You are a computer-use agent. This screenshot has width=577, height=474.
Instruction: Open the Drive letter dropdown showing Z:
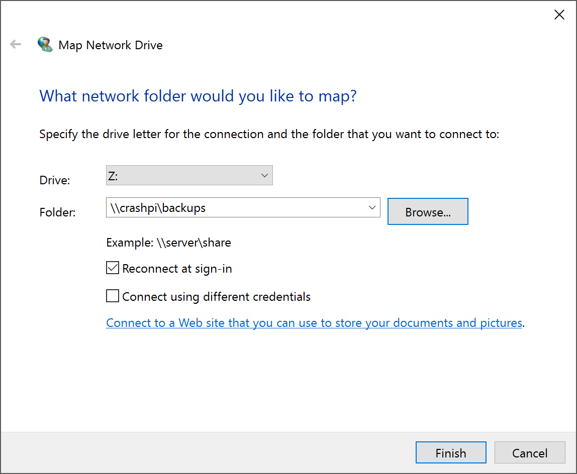[189, 175]
